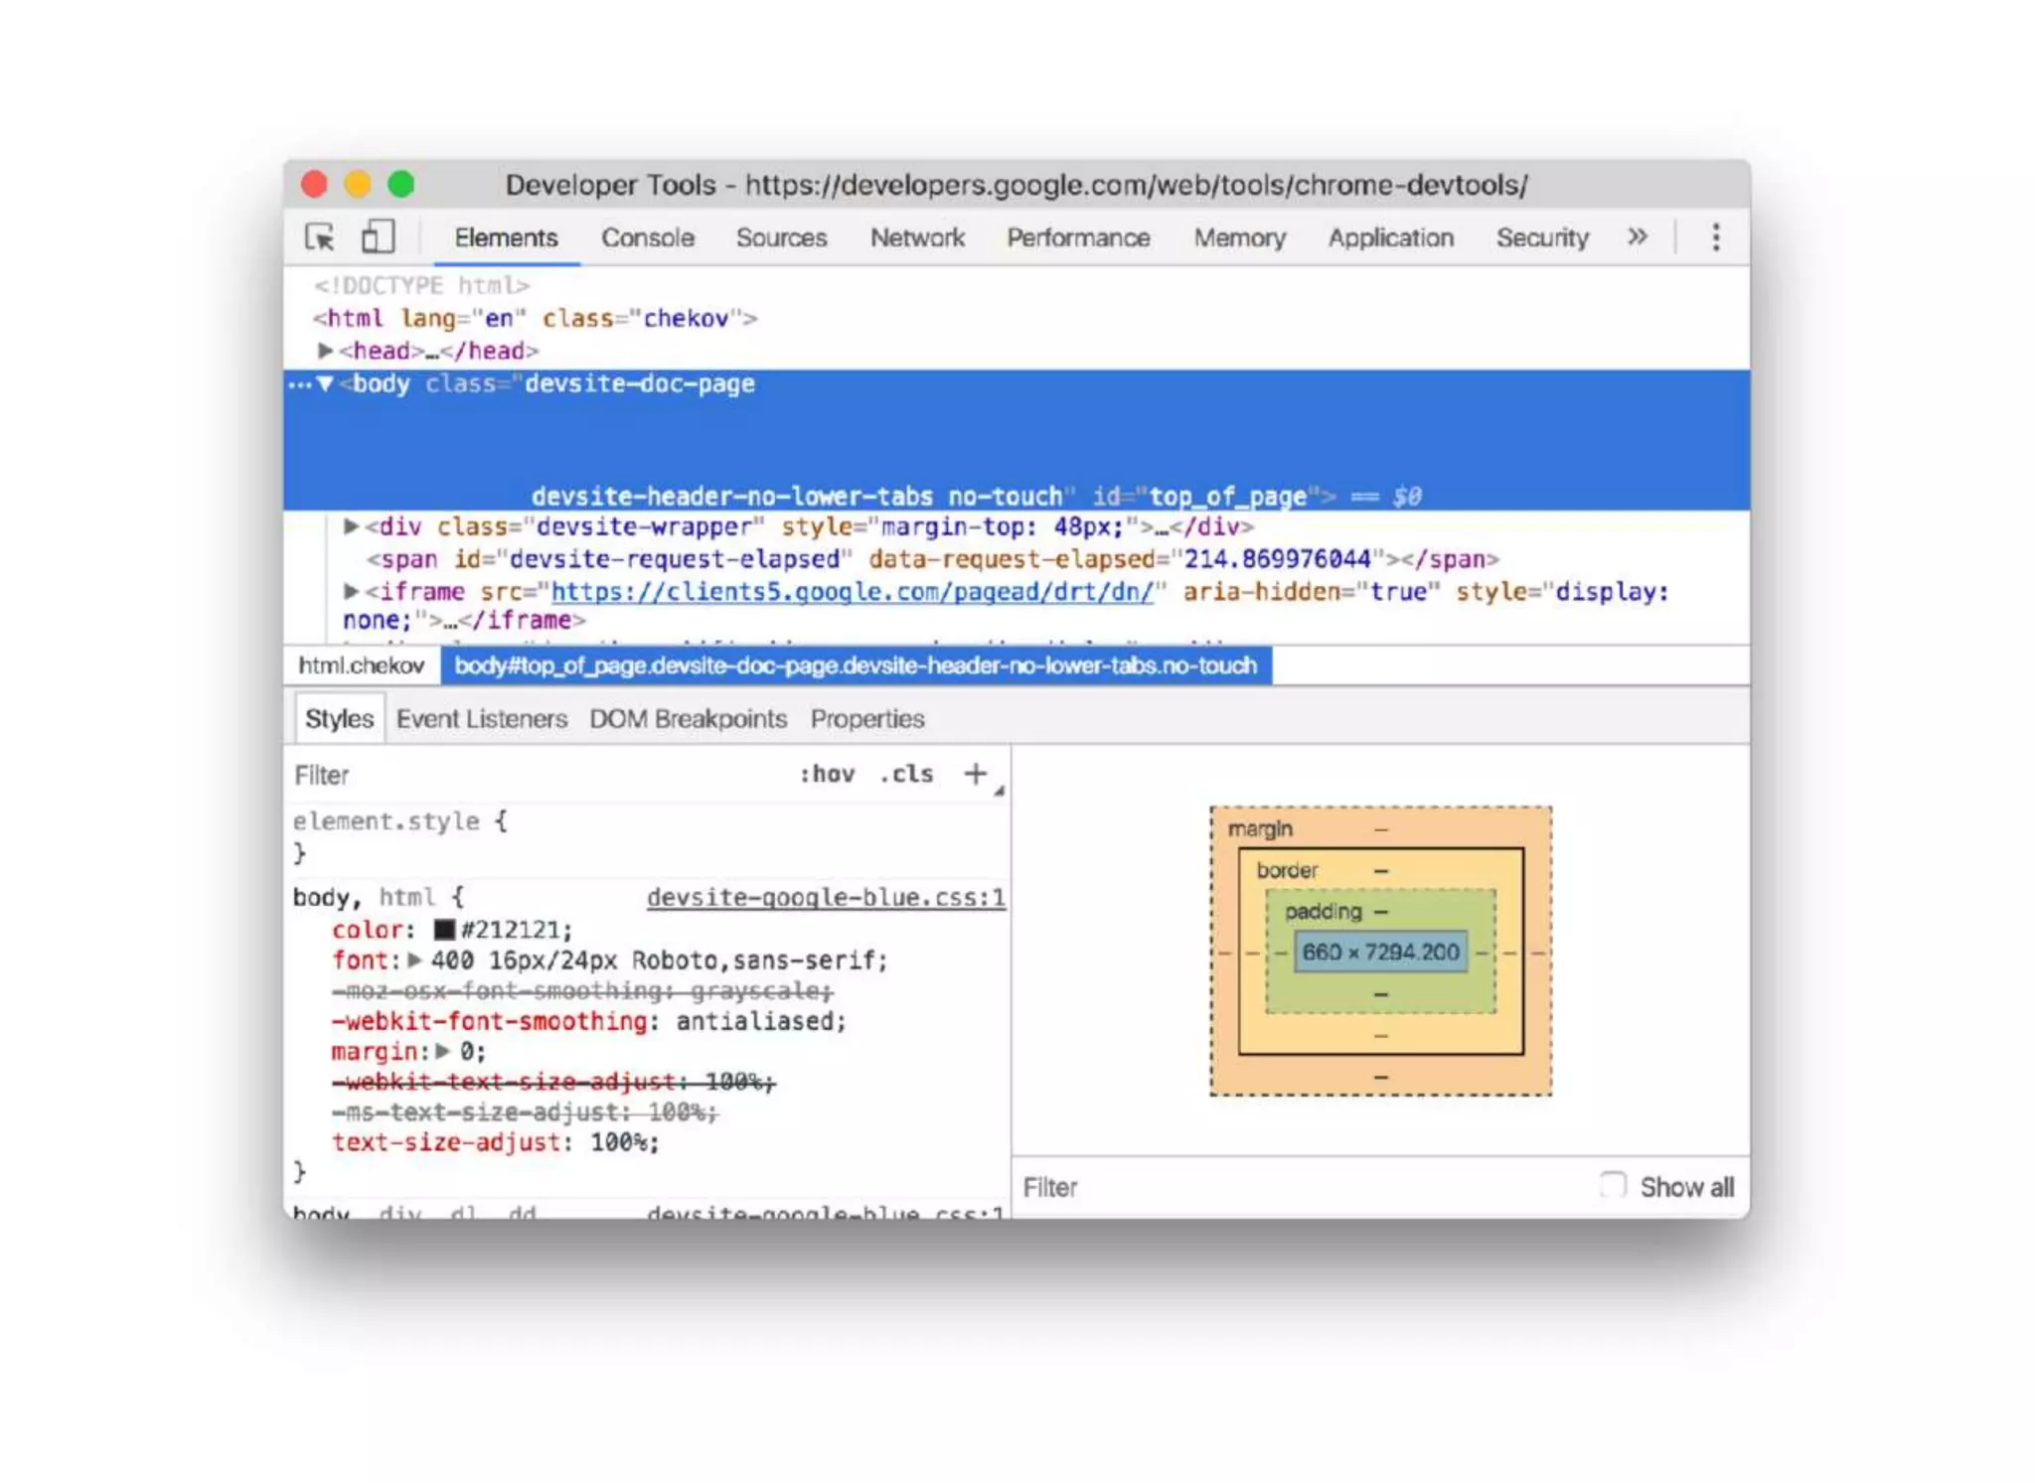Open the Memory tab
The height and width of the screenshot is (1483, 2035).
[x=1239, y=238]
